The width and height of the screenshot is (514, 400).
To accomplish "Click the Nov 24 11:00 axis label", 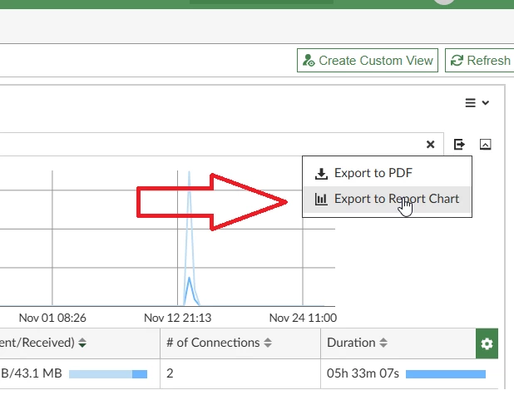I will (303, 318).
